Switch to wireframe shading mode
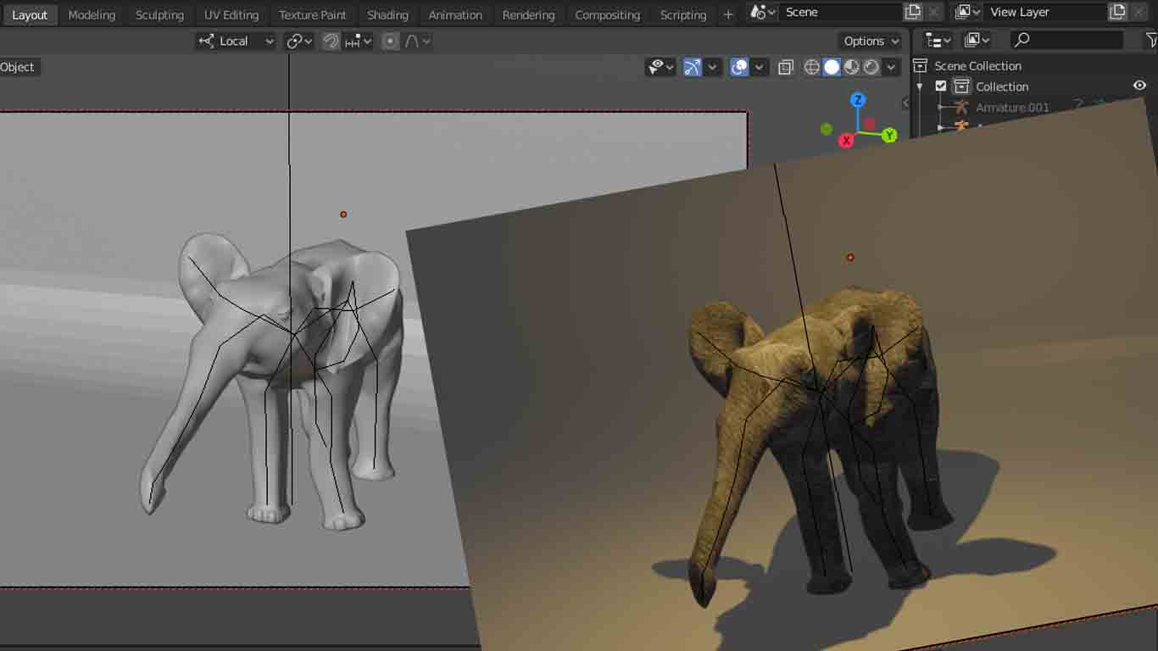This screenshot has width=1158, height=651. click(811, 67)
